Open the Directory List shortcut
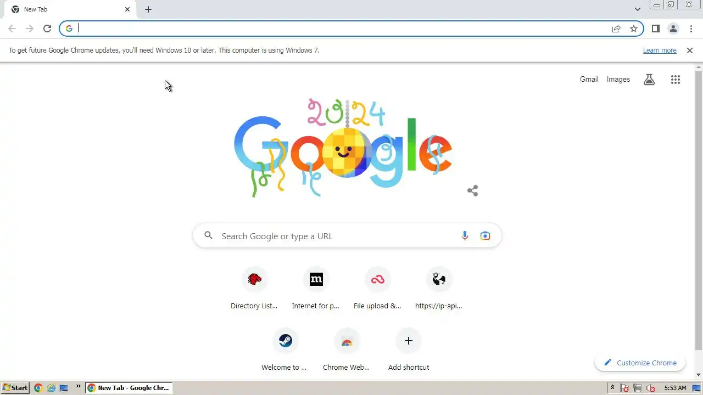The height and width of the screenshot is (395, 703). click(254, 289)
